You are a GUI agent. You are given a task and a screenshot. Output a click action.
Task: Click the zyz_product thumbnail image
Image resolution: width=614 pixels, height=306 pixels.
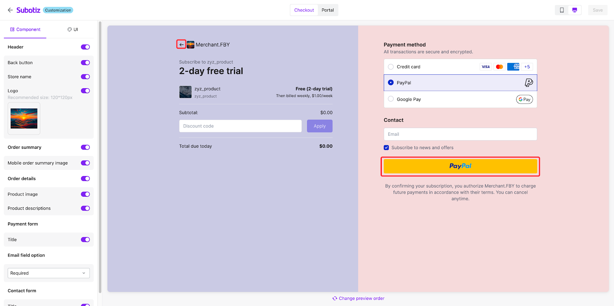point(185,92)
